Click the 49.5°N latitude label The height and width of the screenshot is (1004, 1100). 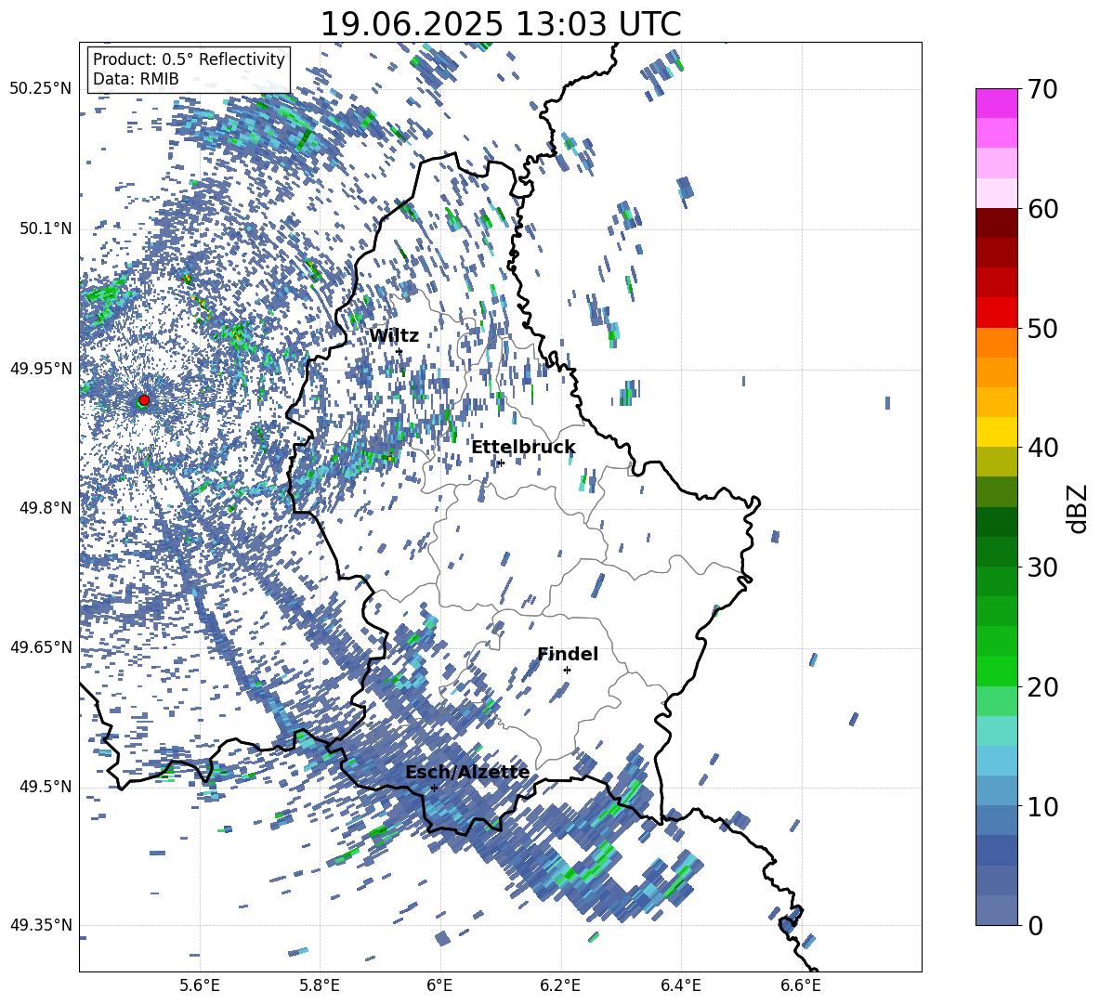pos(45,787)
